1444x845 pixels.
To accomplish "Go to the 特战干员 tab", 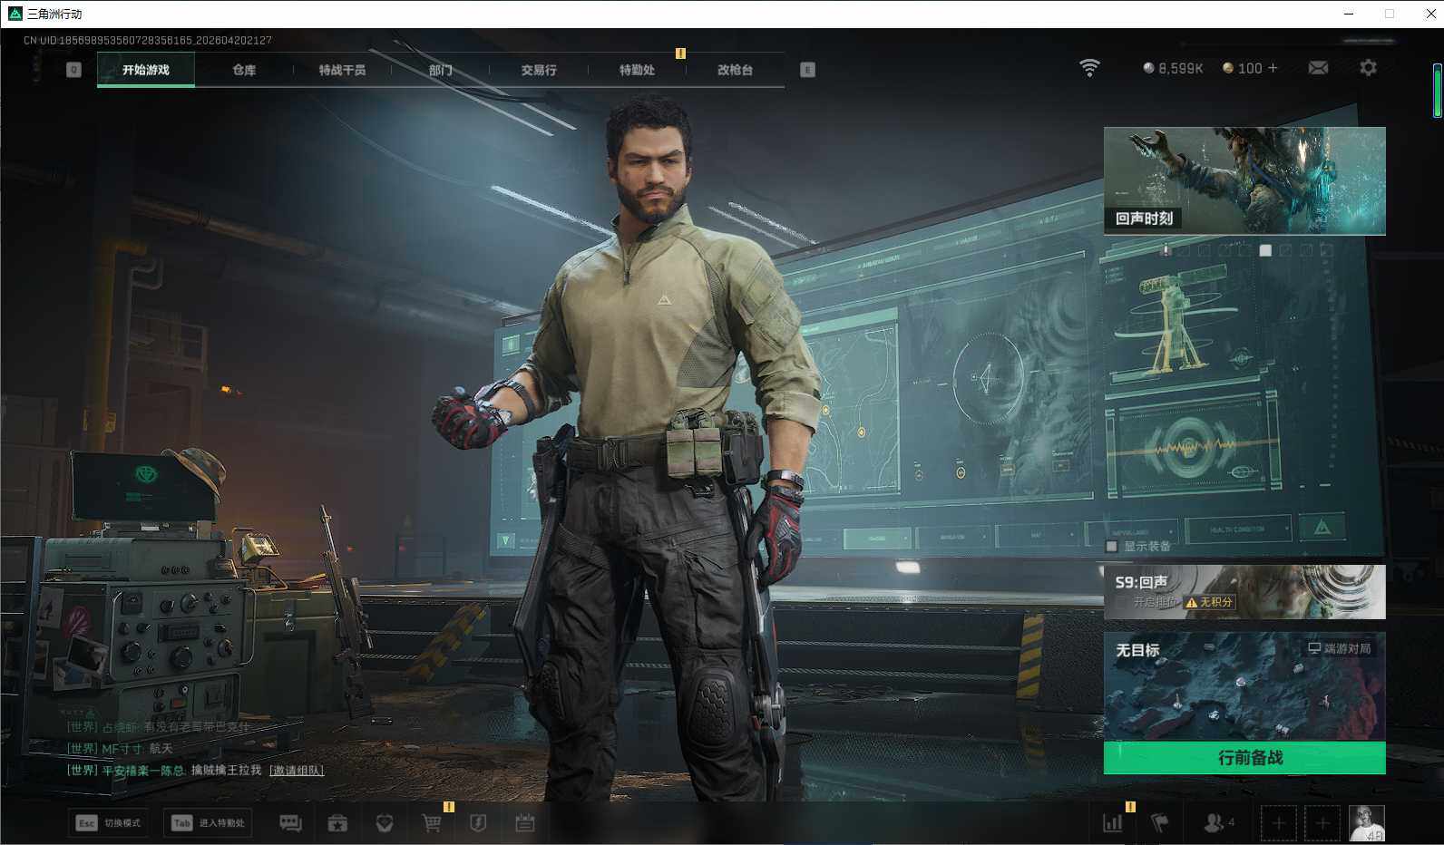I will (x=342, y=70).
